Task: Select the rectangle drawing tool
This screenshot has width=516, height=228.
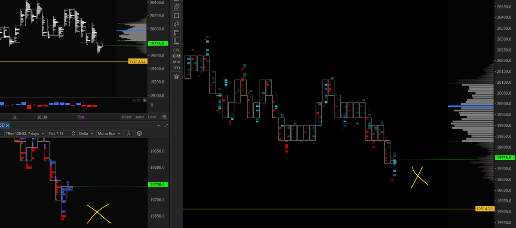Action: (176, 15)
